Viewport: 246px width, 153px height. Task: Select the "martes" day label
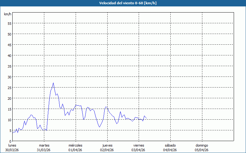click(x=44, y=145)
